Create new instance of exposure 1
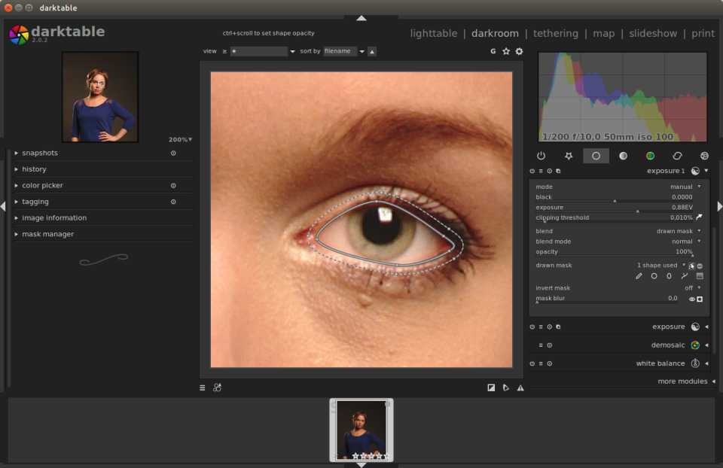The width and height of the screenshot is (723, 468). pyautogui.click(x=558, y=171)
